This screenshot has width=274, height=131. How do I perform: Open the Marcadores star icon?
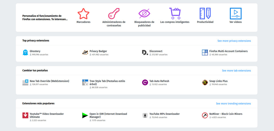(83, 14)
